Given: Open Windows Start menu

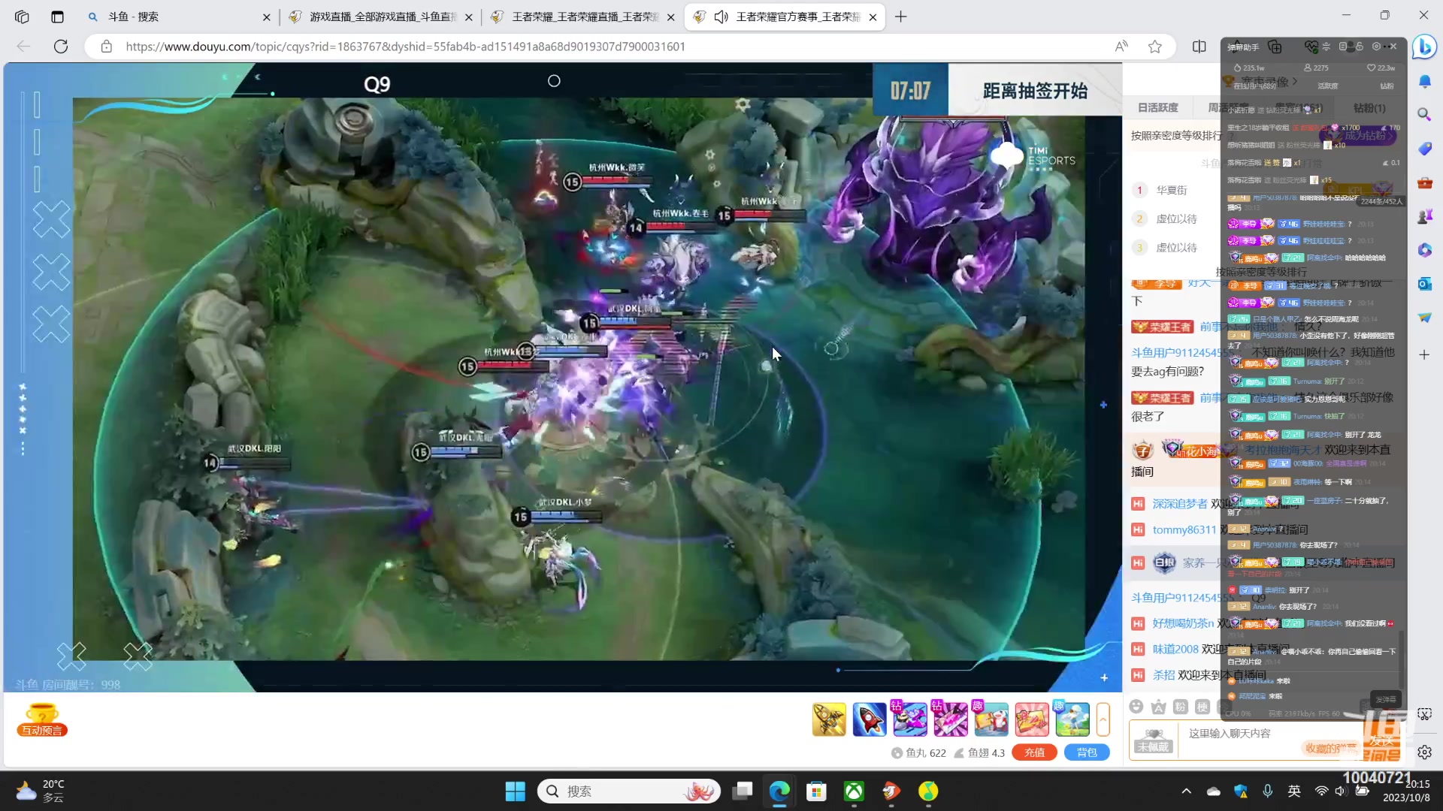Looking at the screenshot, I should coord(516,791).
